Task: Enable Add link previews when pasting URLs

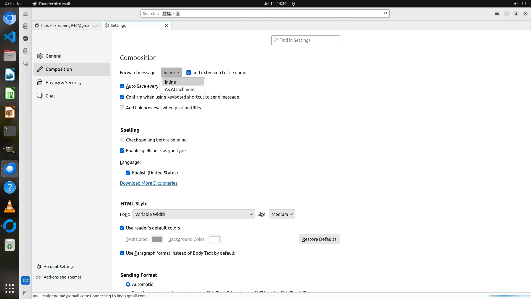Action: pyautogui.click(x=122, y=108)
